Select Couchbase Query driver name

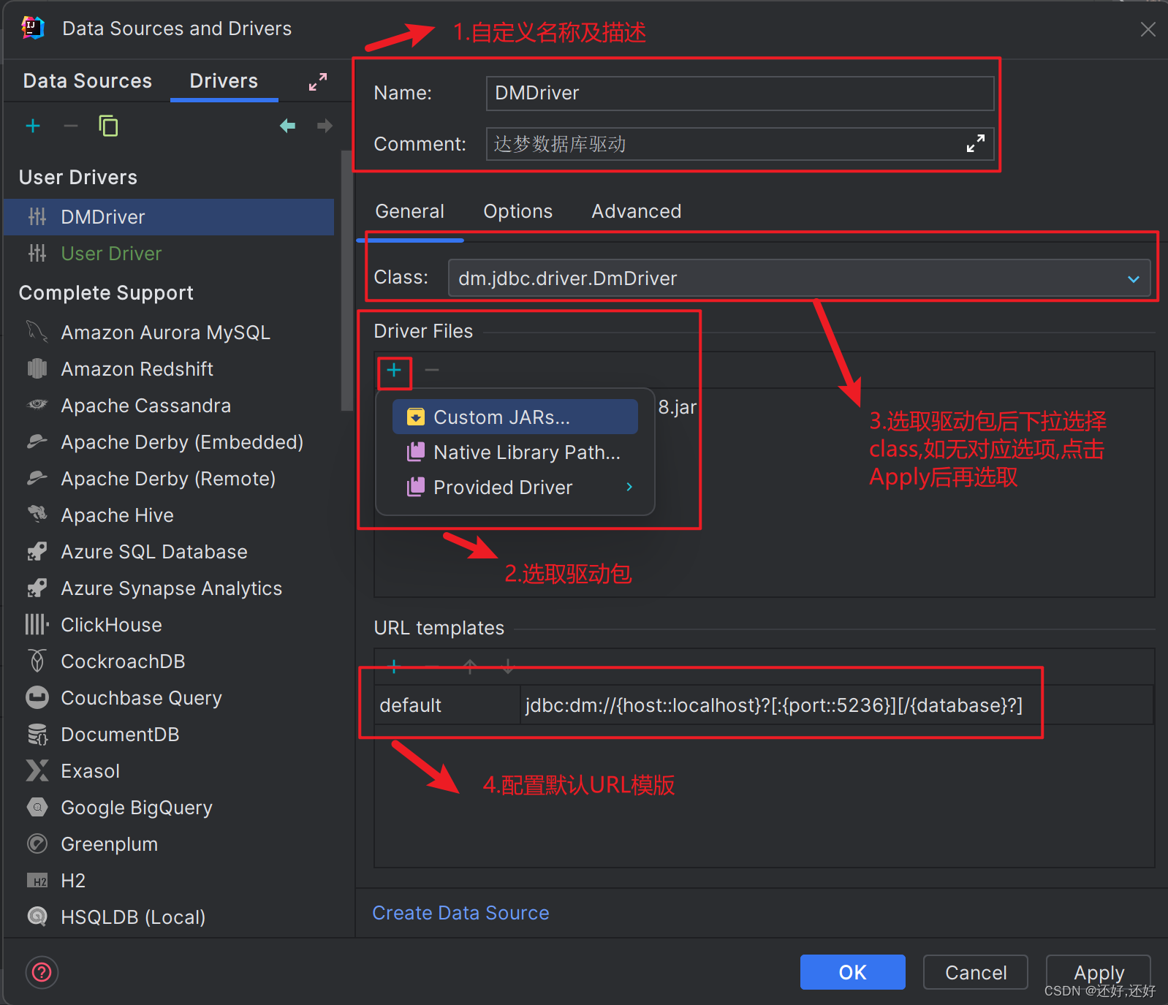coord(141,698)
